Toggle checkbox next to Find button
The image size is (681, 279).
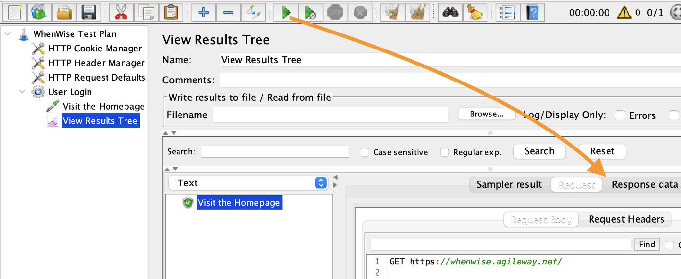coord(669,245)
